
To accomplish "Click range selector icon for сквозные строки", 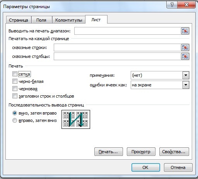I will click(185, 47).
